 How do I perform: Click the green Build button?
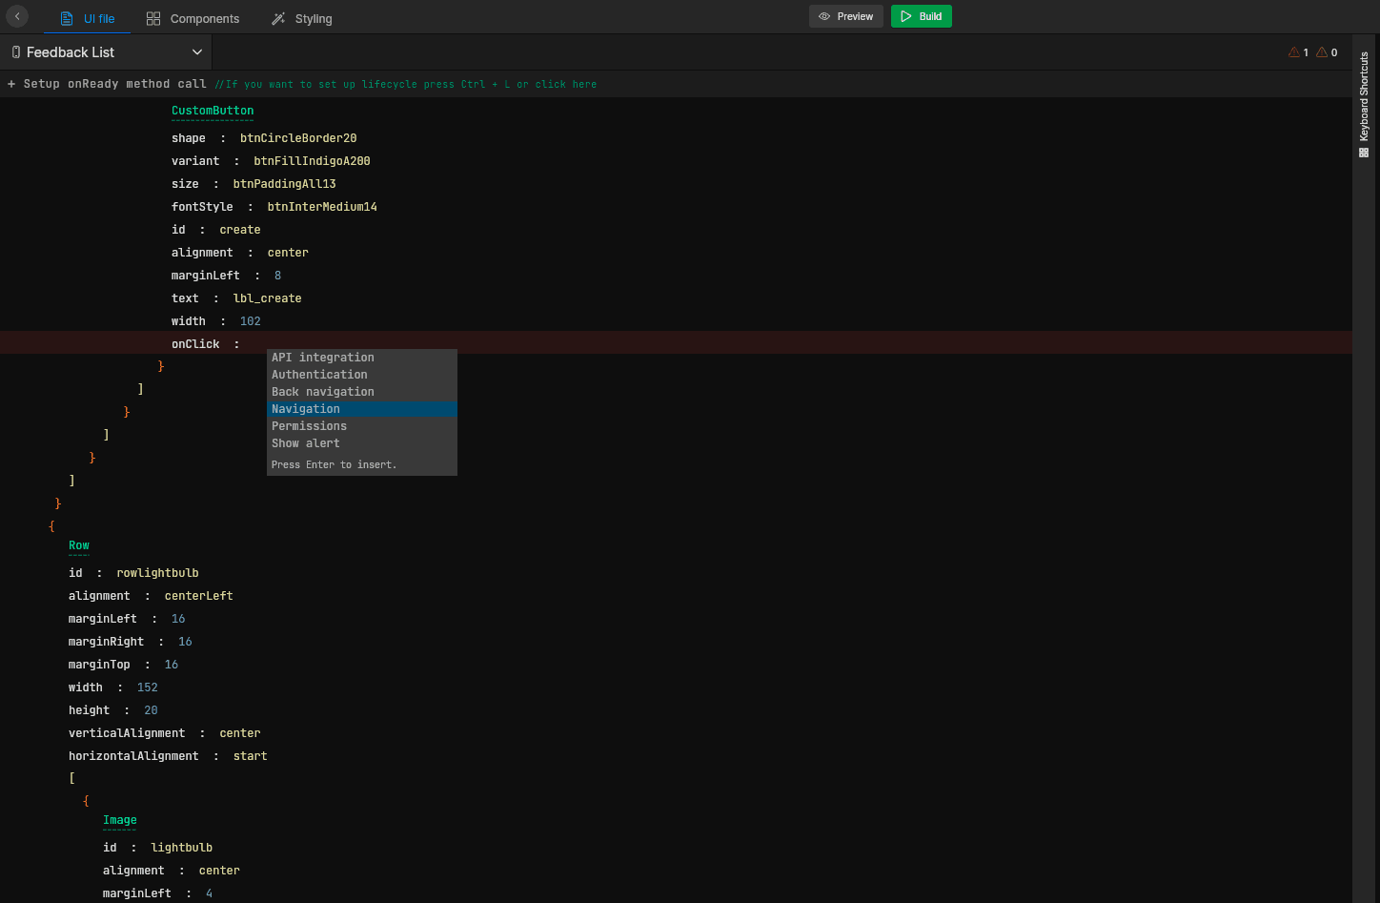tap(922, 16)
